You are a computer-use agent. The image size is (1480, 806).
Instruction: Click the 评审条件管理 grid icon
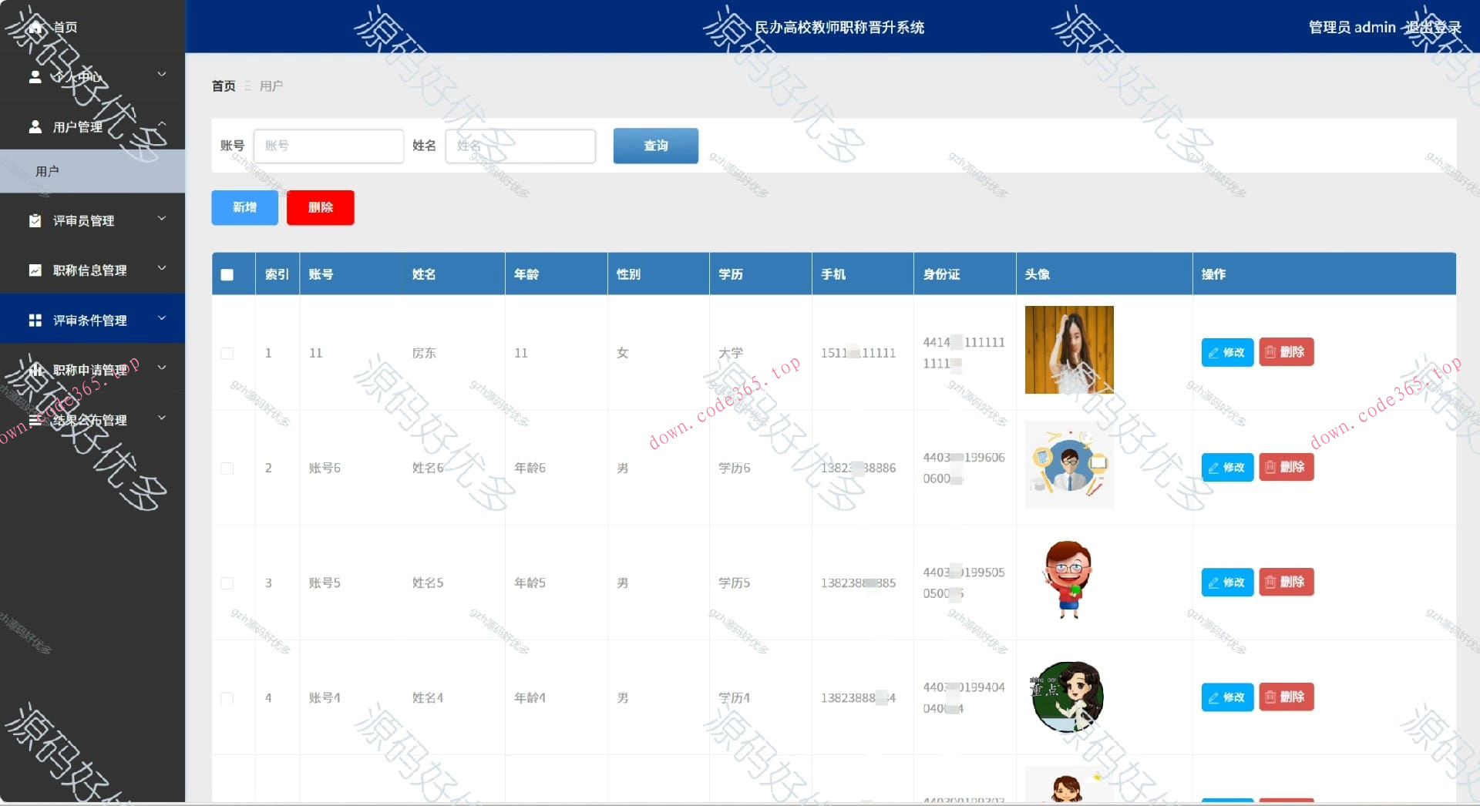point(35,320)
